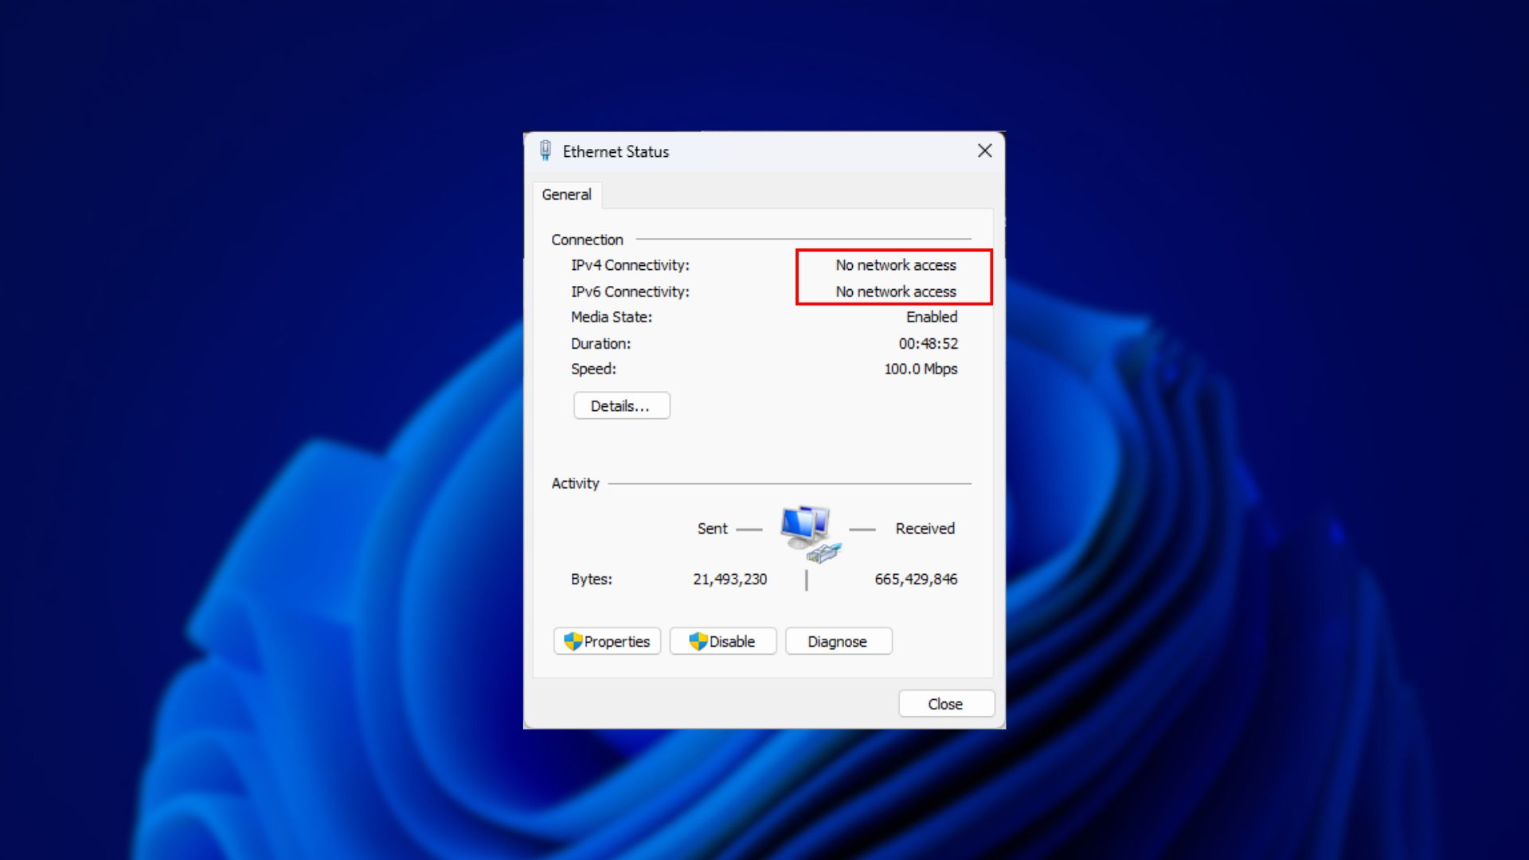Click the IPv6 Connectivity status value
This screenshot has width=1529, height=860.
(x=895, y=292)
